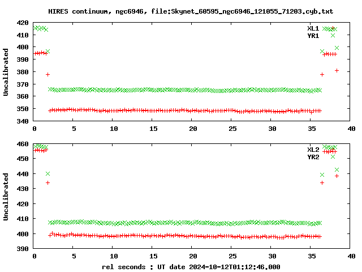Screen dimensions: 362x272
Task: Click the YR1 legend label
Action: pyautogui.click(x=313, y=36)
